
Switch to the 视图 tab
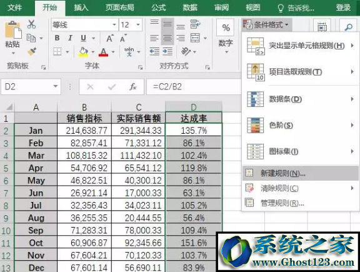[x=252, y=8]
